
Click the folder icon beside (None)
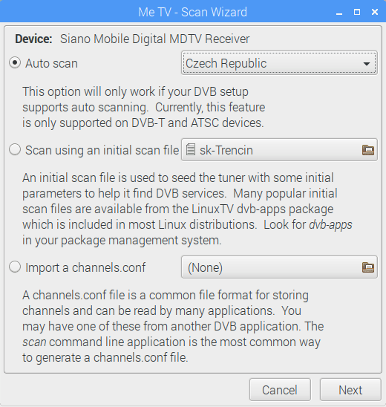coord(368,267)
